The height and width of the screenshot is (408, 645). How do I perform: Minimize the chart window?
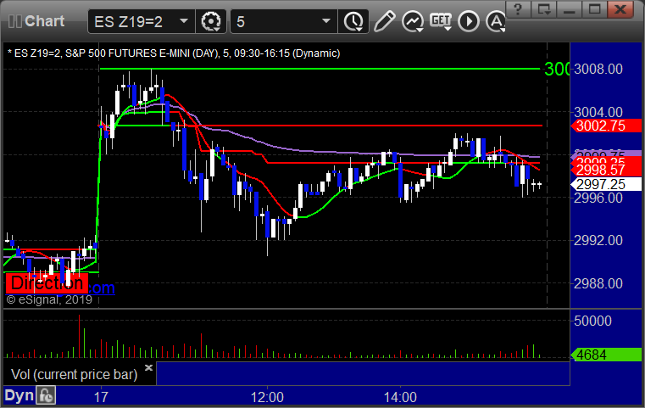pos(569,9)
